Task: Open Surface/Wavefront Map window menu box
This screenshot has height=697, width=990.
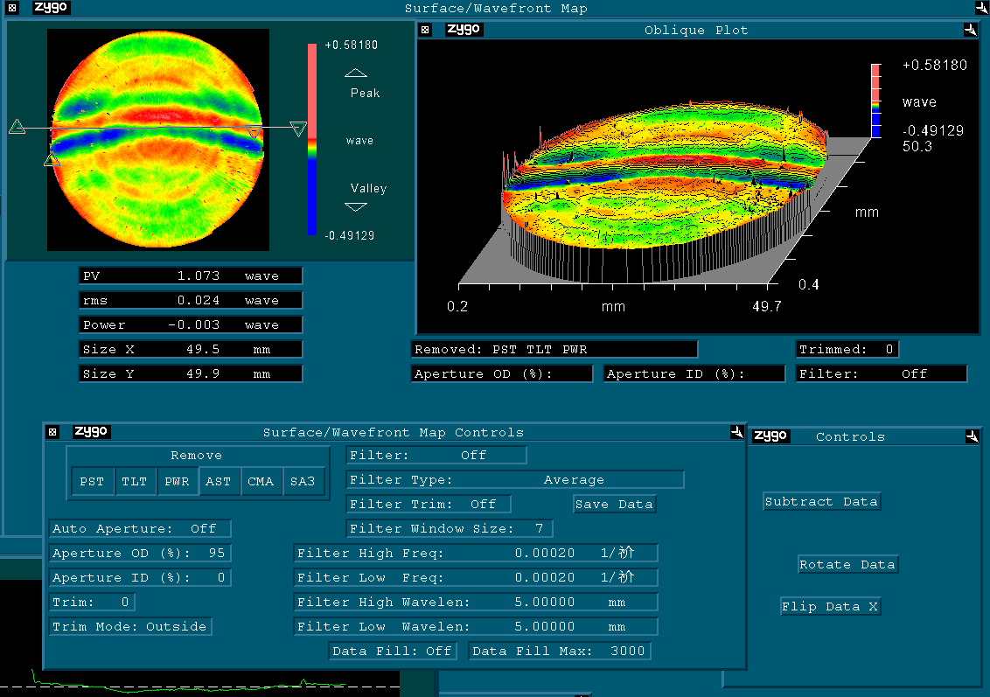Action: coord(12,8)
